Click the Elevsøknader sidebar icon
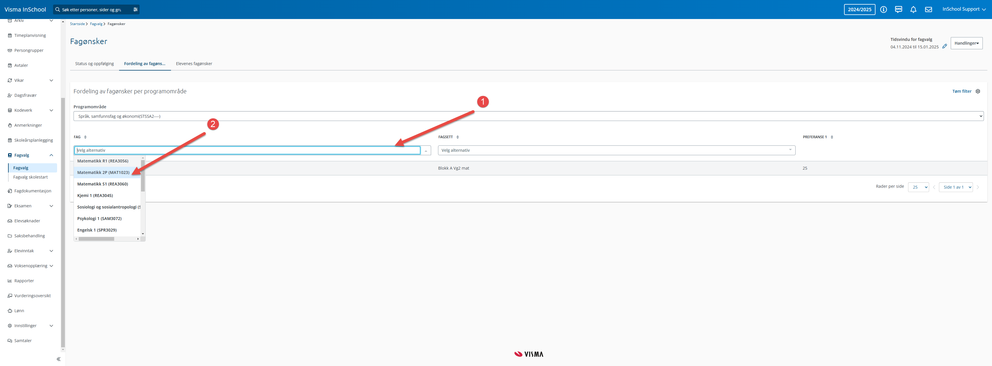Viewport: 992px width, 366px height. tap(10, 221)
